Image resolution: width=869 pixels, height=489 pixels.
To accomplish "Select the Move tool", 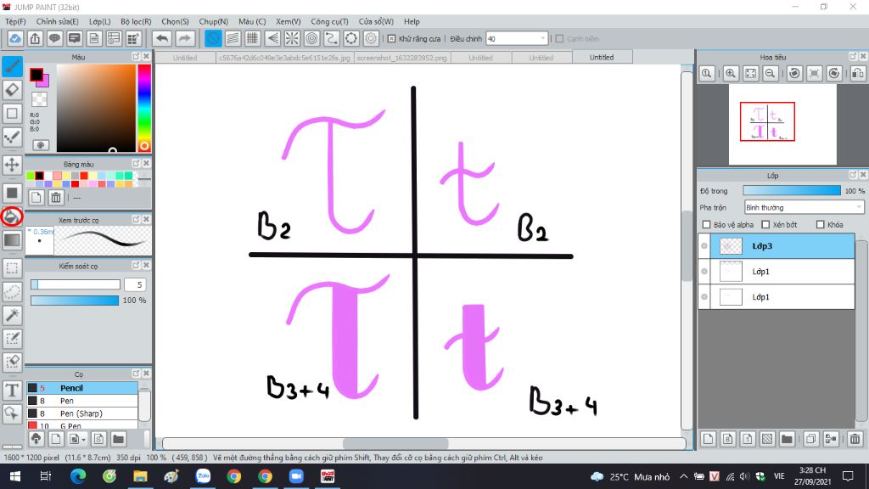I will [x=12, y=165].
